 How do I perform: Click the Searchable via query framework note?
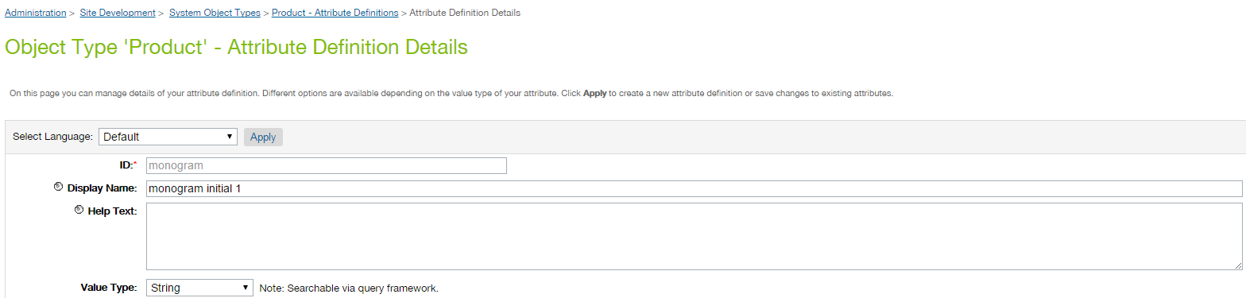click(349, 288)
